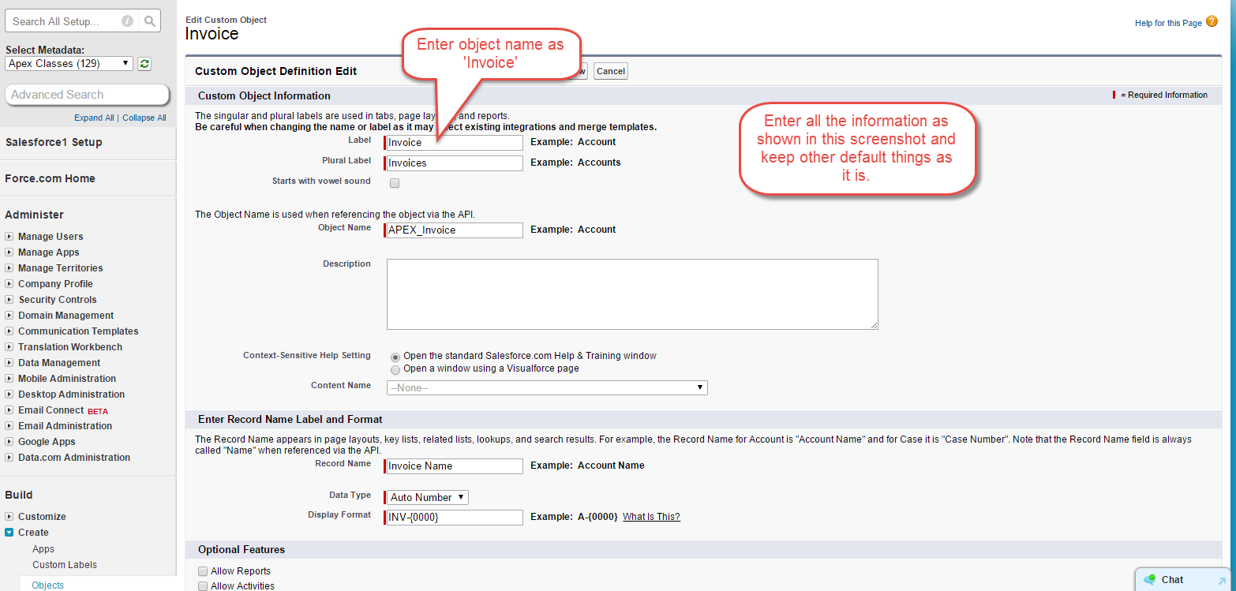This screenshot has height=591, width=1236.
Task: Expand the Manage Users arrow icon
Action: [9, 237]
